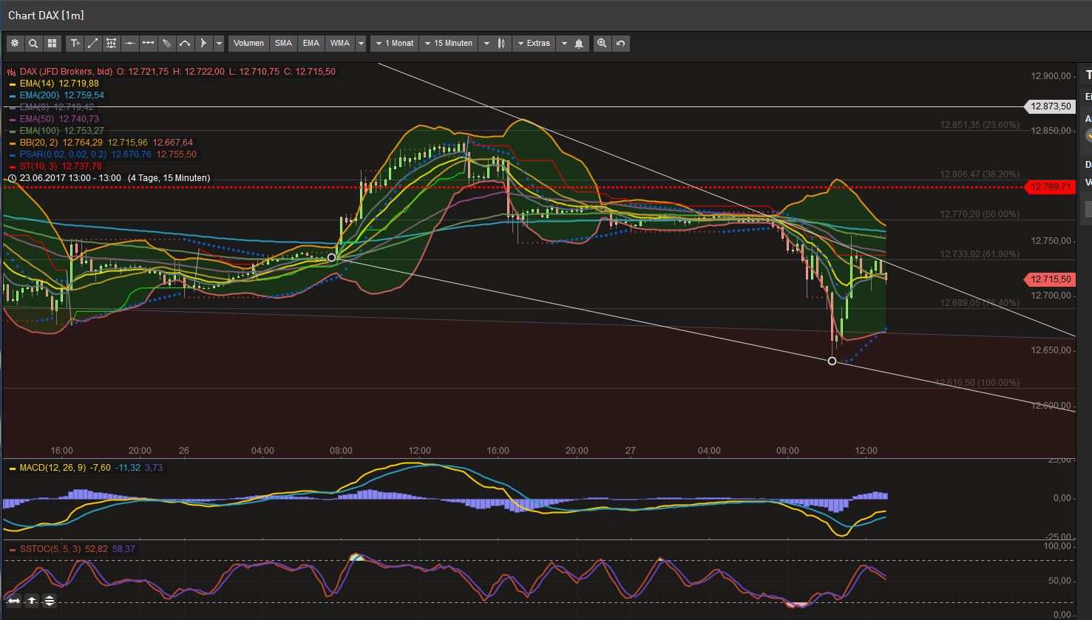Select the magnifier search tool

coord(33,43)
